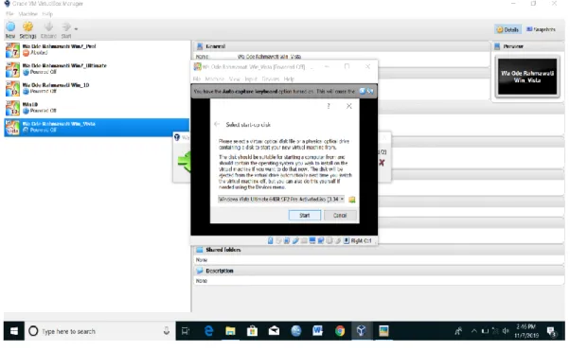Image resolution: width=570 pixels, height=351 pixels.
Task: Show hidden tray icons chevron
Action: click(474, 331)
